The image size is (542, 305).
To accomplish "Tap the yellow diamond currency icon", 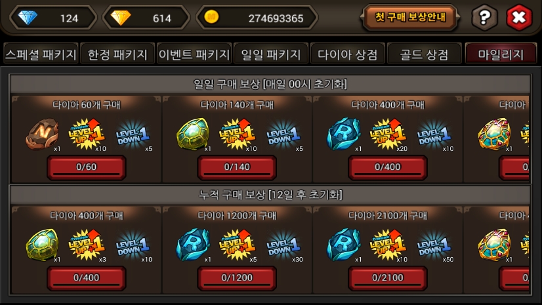I will coord(120,18).
